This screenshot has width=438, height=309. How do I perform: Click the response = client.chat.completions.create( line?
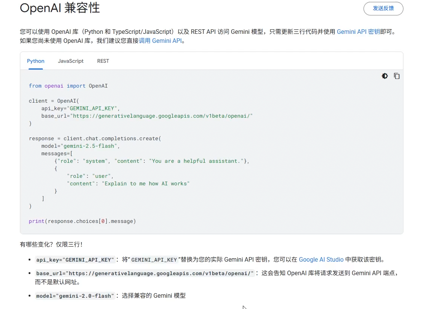[95, 139]
